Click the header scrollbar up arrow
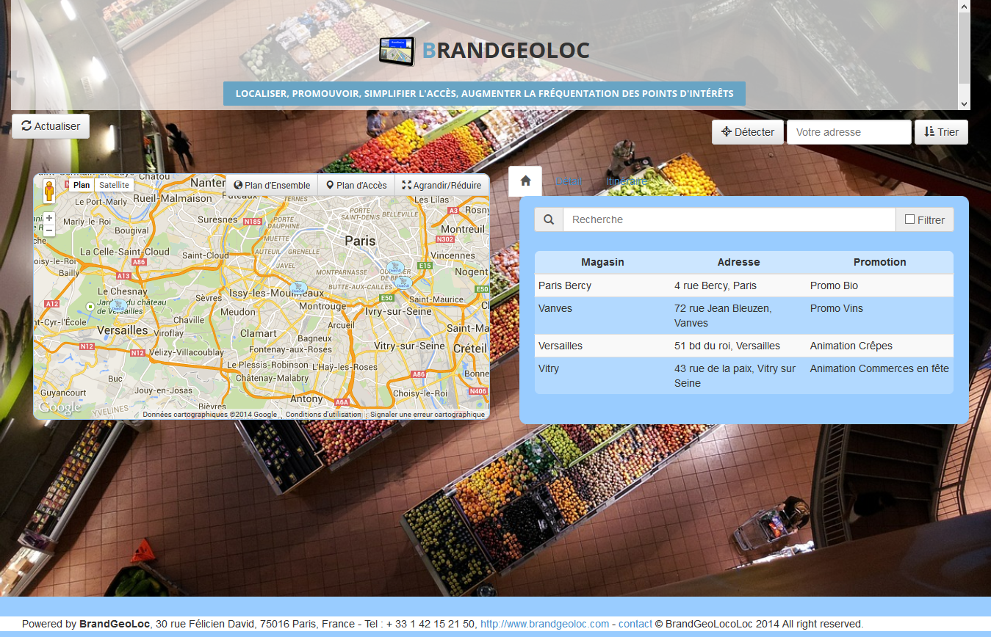The height and width of the screenshot is (637, 991). coord(965,6)
